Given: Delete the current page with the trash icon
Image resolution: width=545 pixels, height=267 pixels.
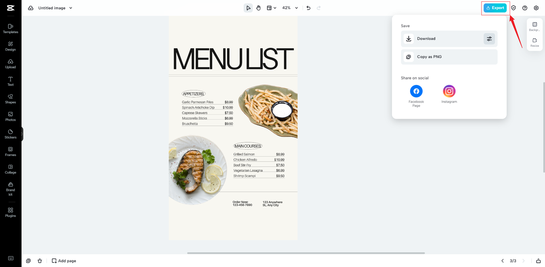Looking at the screenshot, I should click(x=40, y=261).
